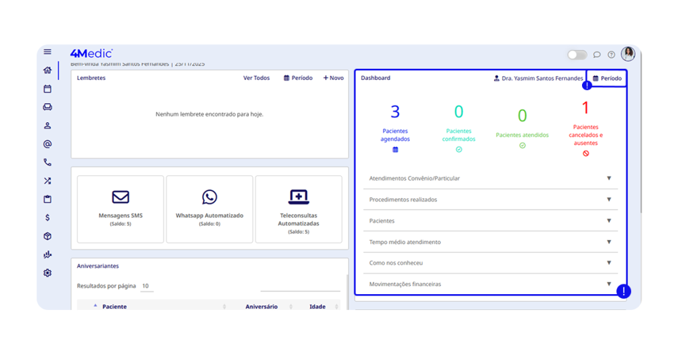Expand Atendimentos Convênio/Particular section
The width and height of the screenshot is (678, 355).
[490, 178]
